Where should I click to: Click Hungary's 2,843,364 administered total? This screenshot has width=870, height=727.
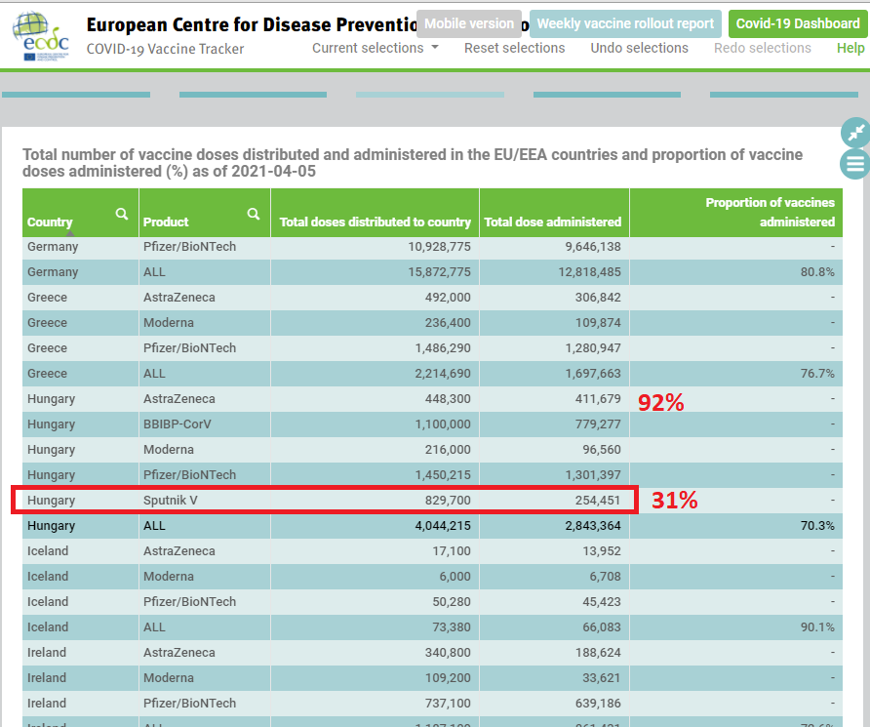(593, 526)
